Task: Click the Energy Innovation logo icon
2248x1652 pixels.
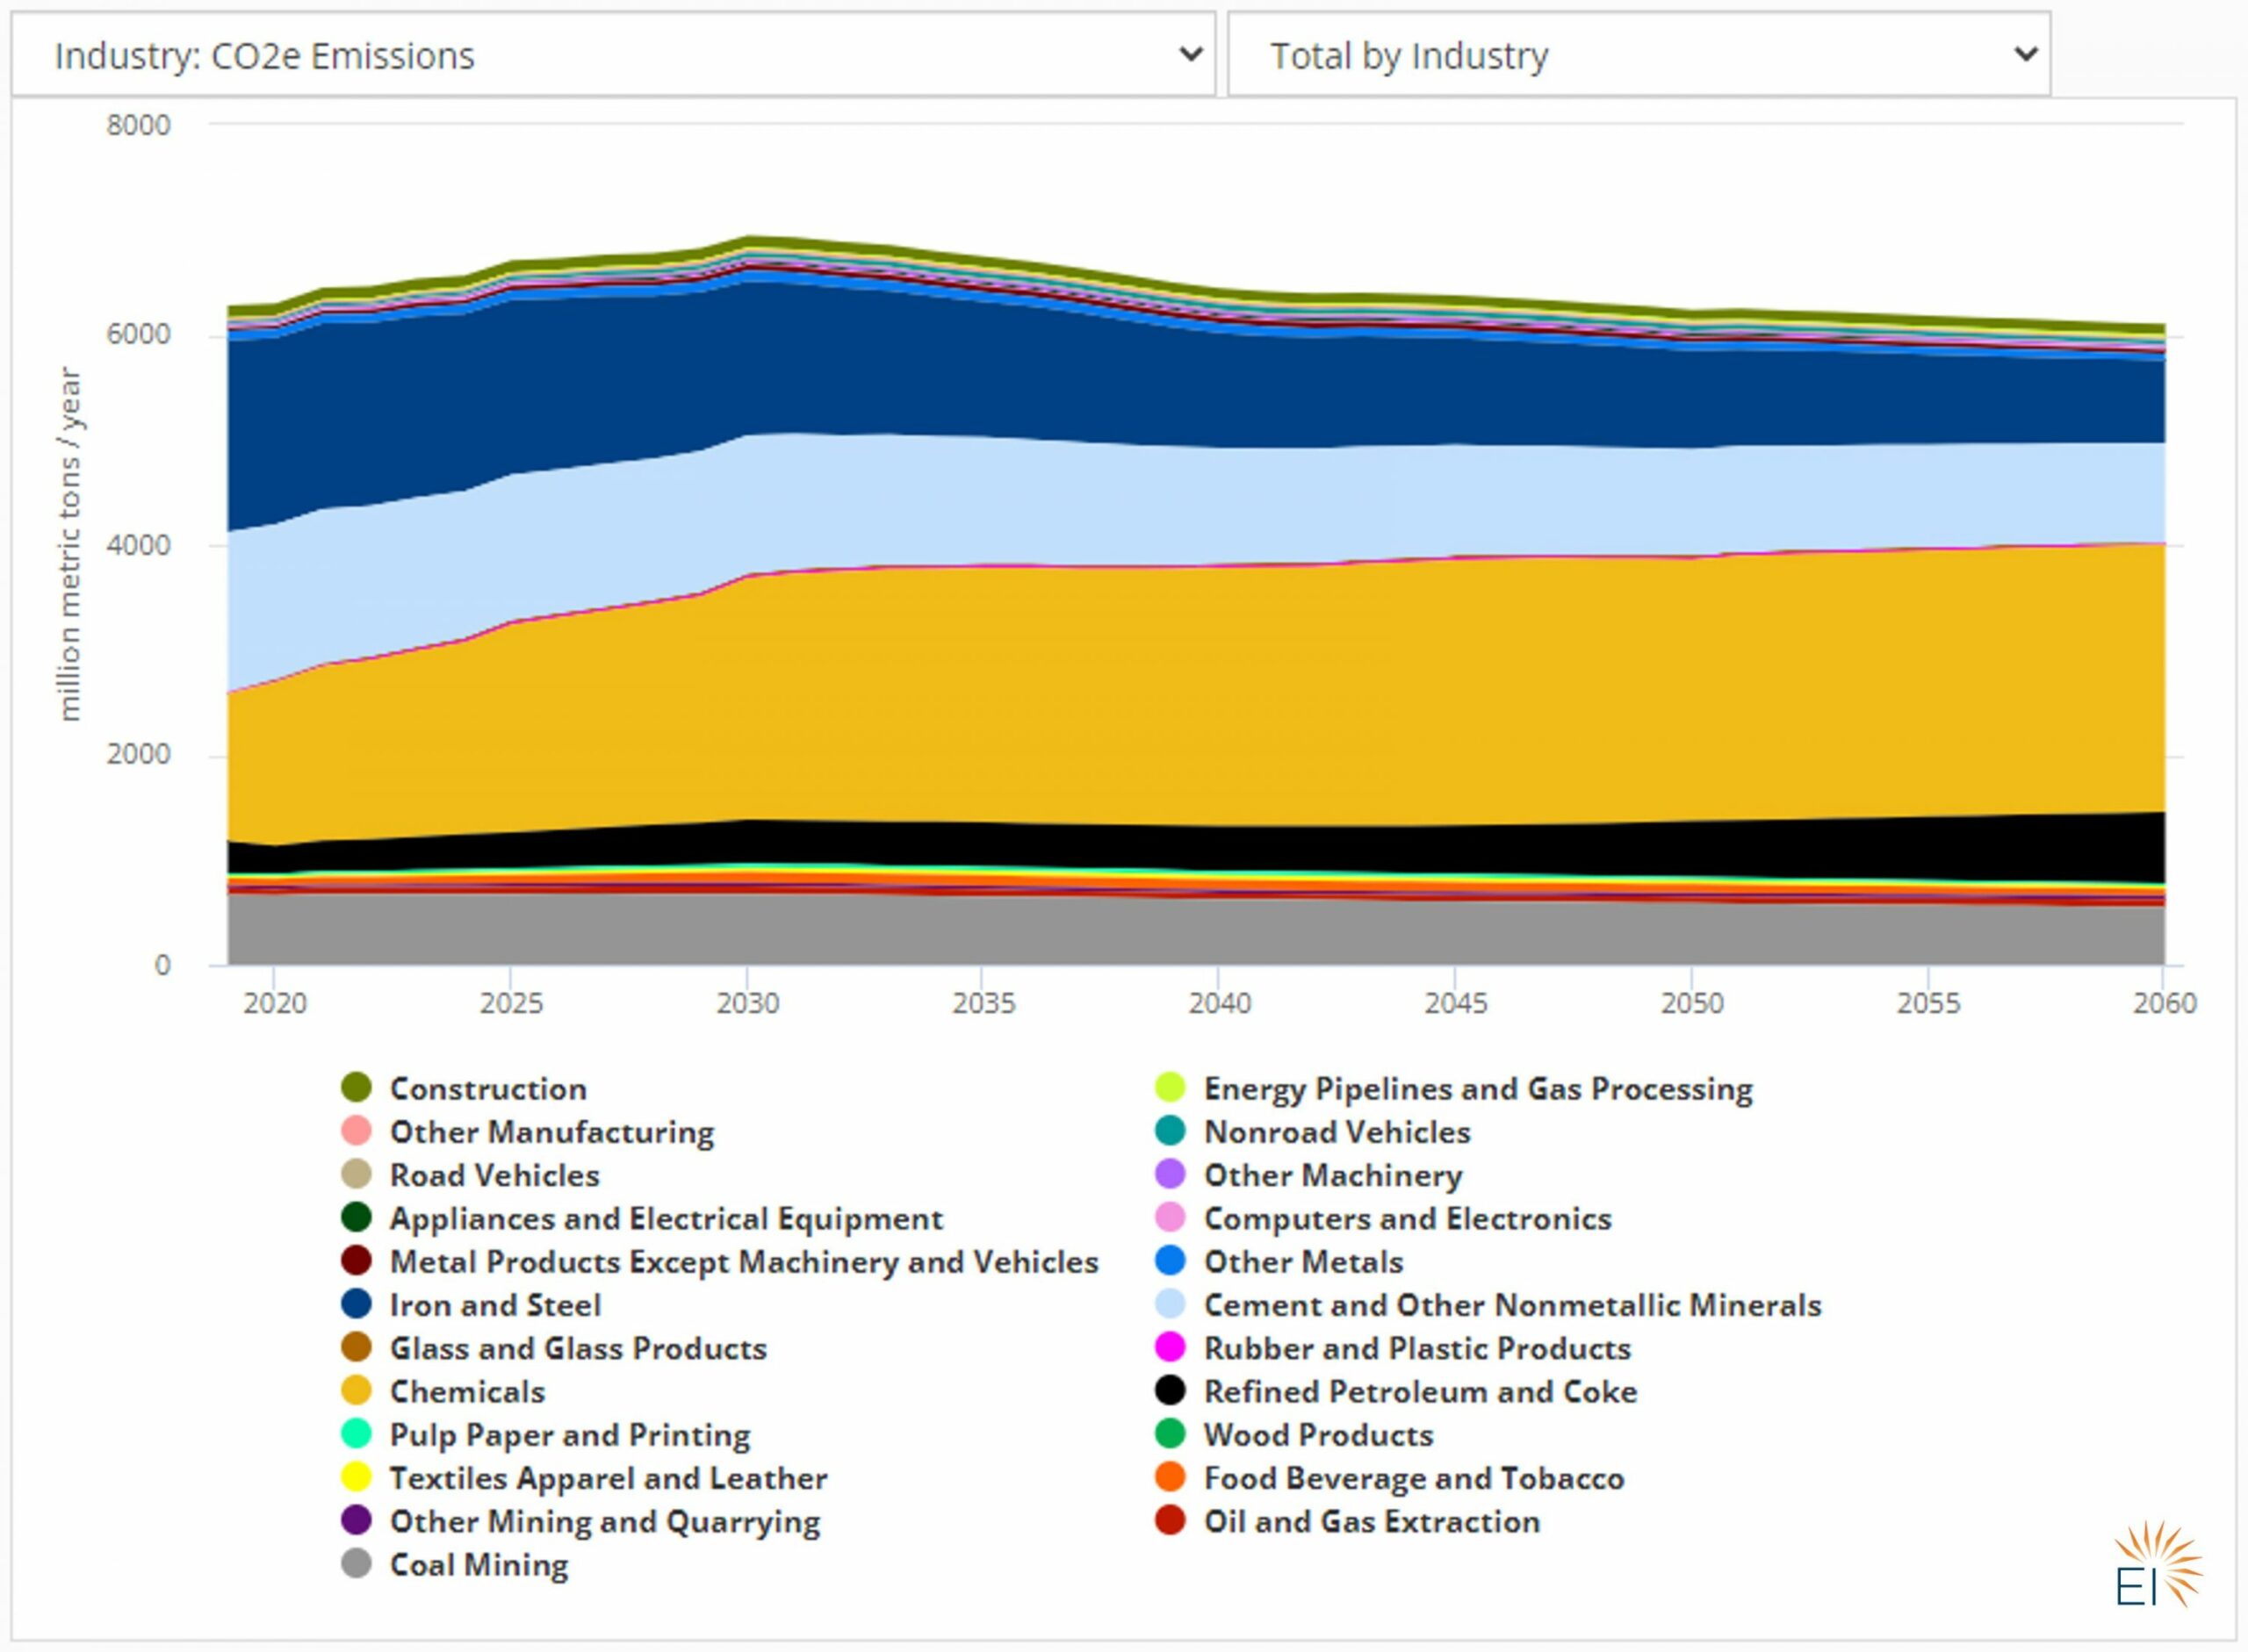Action: 2156,1566
